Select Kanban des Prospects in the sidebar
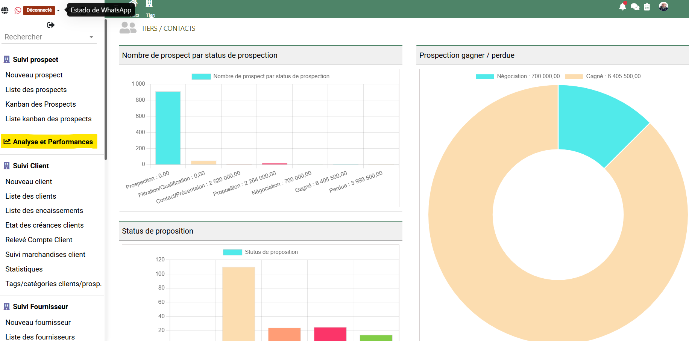Viewport: 689px width, 341px height. coord(41,104)
